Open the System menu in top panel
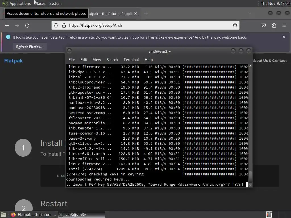Image resolution: width=291 pixels, height=218 pixels. 55,3
